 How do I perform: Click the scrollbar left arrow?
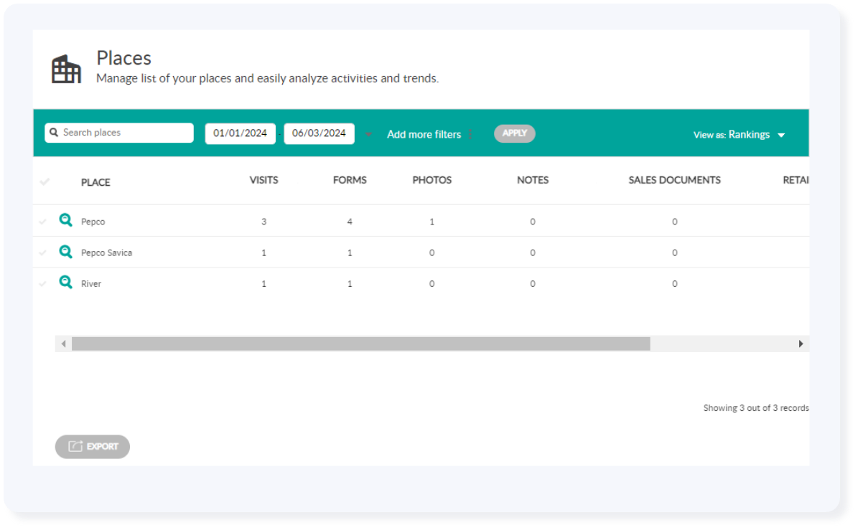tap(63, 344)
